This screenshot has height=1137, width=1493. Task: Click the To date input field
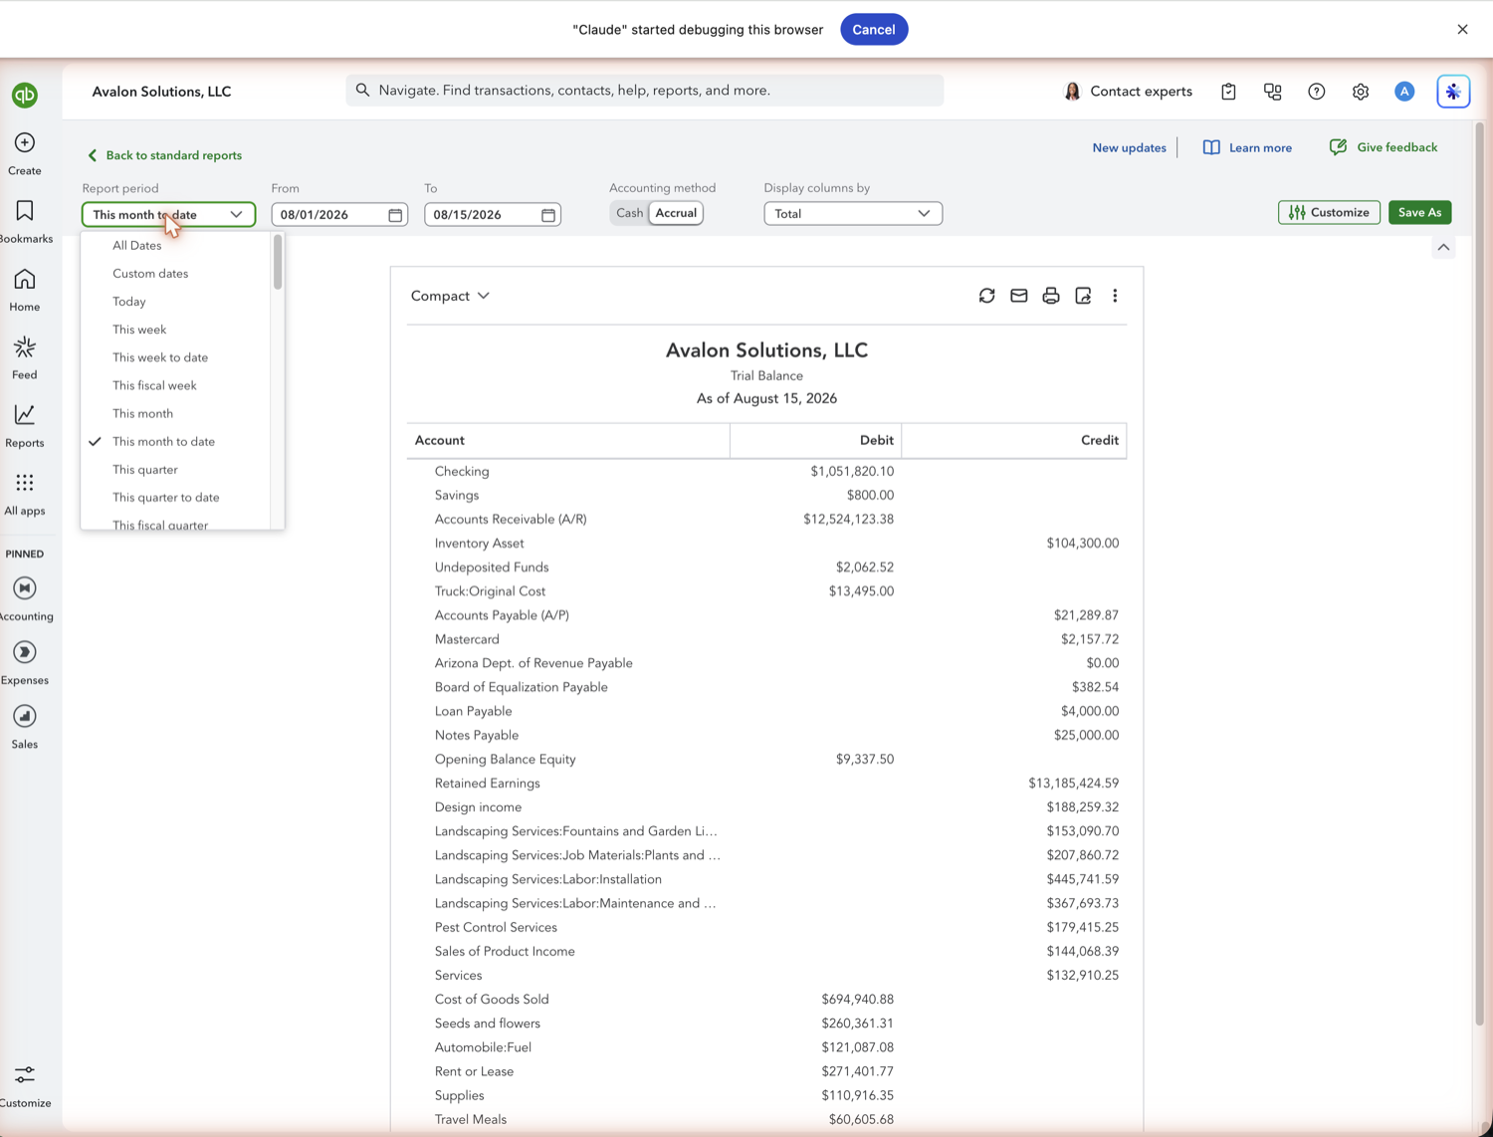[493, 215]
